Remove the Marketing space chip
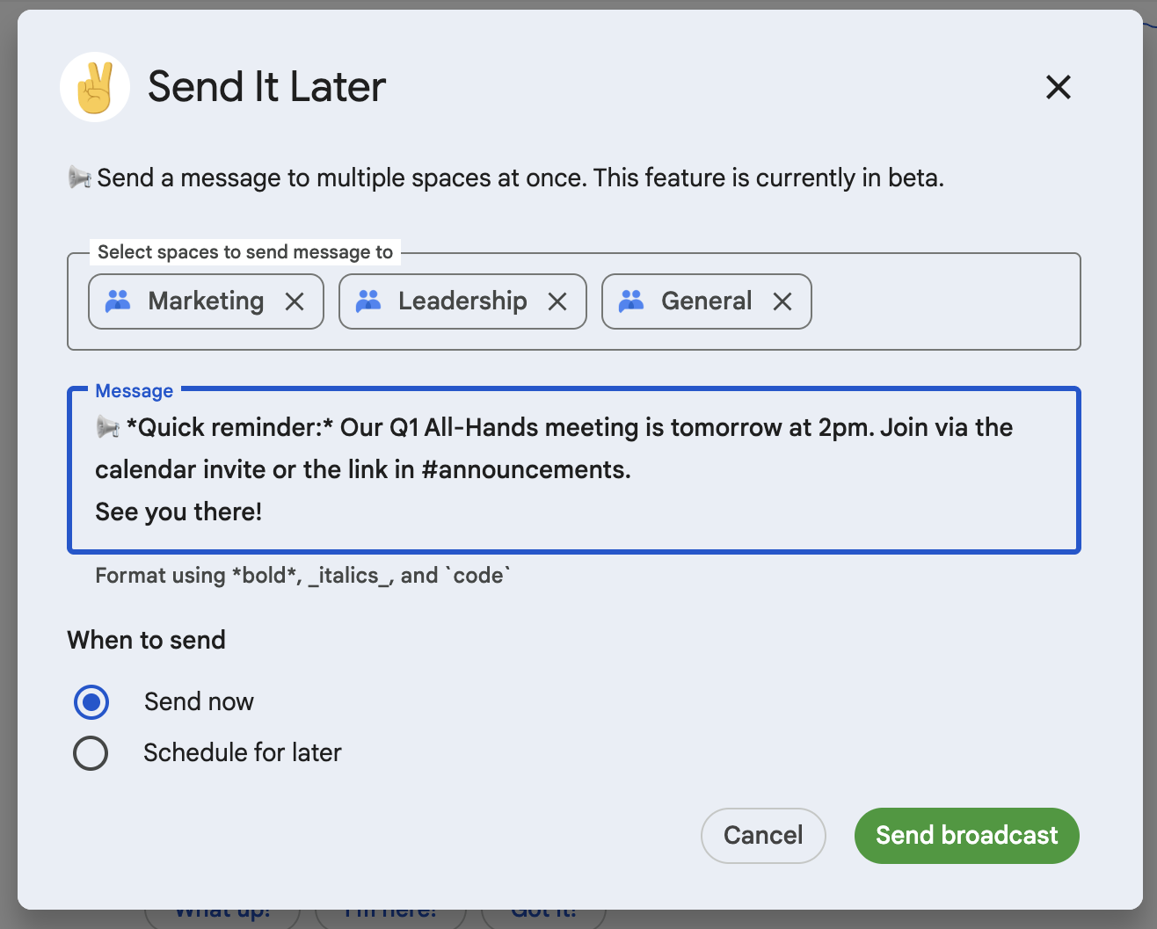This screenshot has height=929, width=1157. 295,301
